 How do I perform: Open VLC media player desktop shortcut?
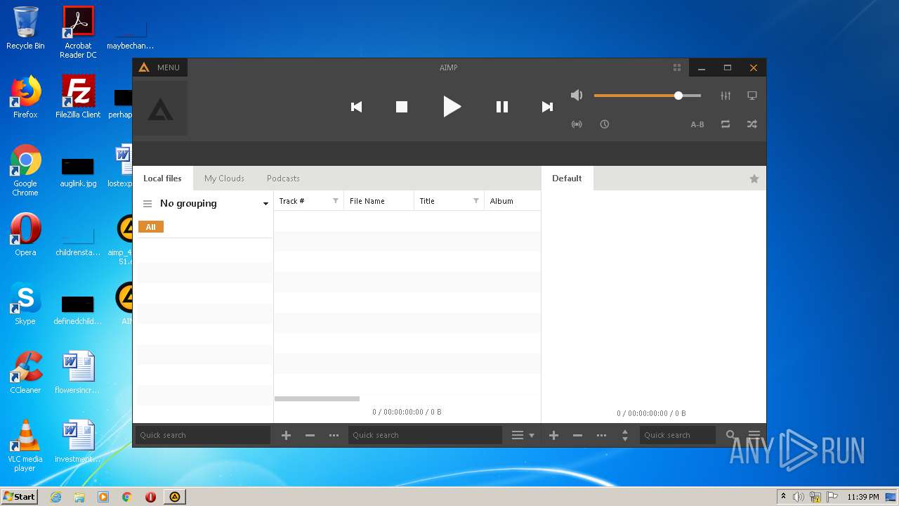(25, 446)
